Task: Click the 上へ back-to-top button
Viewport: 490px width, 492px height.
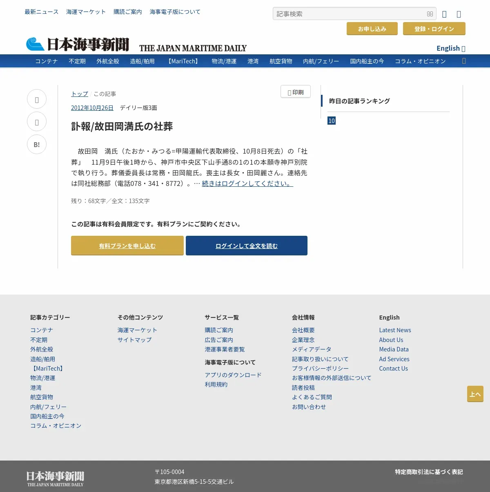Action: click(475, 394)
